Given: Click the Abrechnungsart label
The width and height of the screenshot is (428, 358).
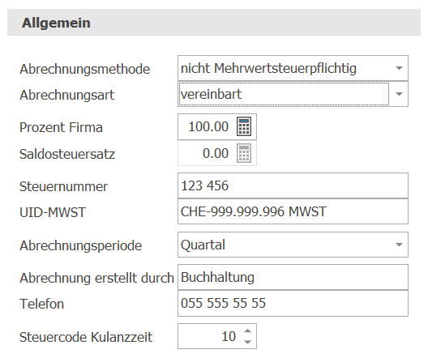Looking at the screenshot, I should tap(66, 95).
